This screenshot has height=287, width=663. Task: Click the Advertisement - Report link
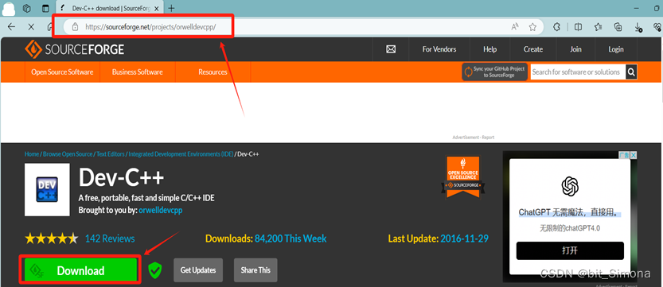(x=473, y=138)
